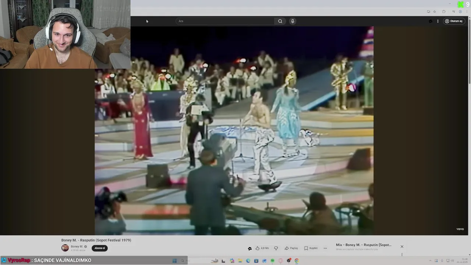Open Chrome extensions puzzle icon
Image resolution: width=471 pixels, height=265 pixels.
click(444, 11)
